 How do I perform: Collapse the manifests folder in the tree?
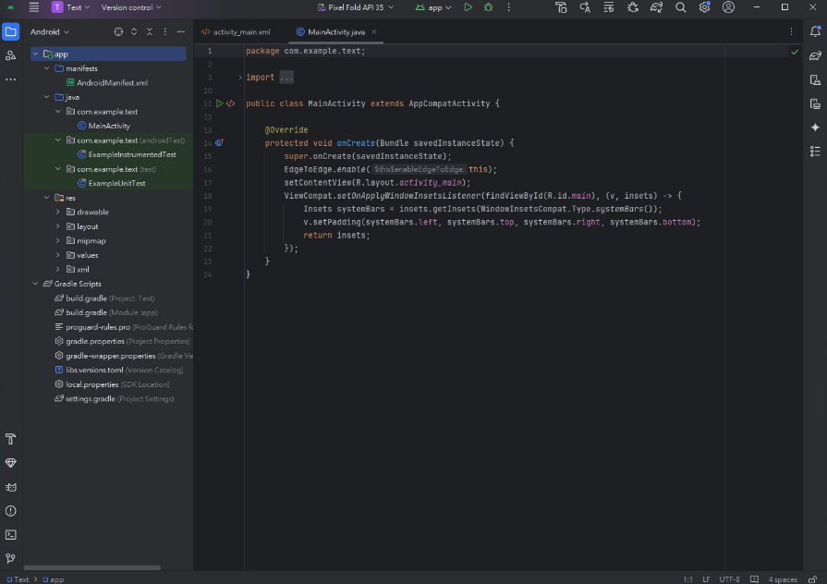click(46, 68)
